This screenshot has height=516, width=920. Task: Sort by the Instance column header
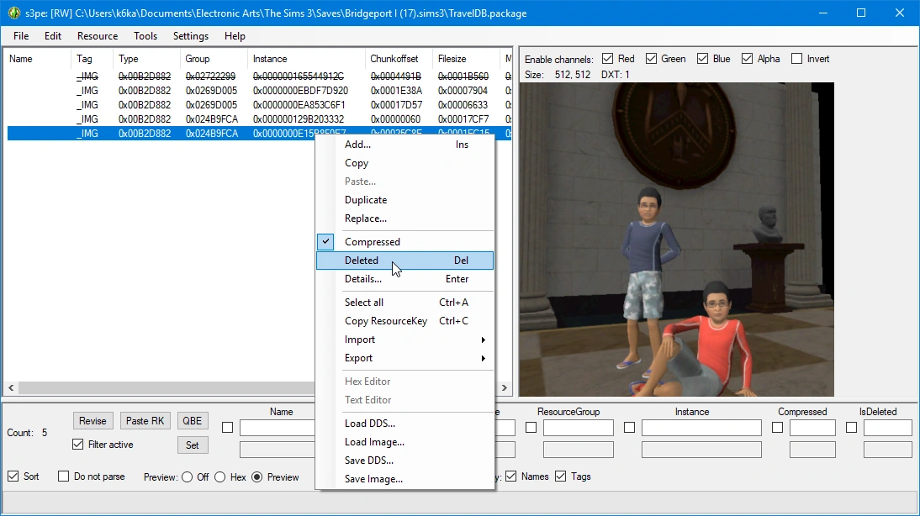tap(306, 59)
